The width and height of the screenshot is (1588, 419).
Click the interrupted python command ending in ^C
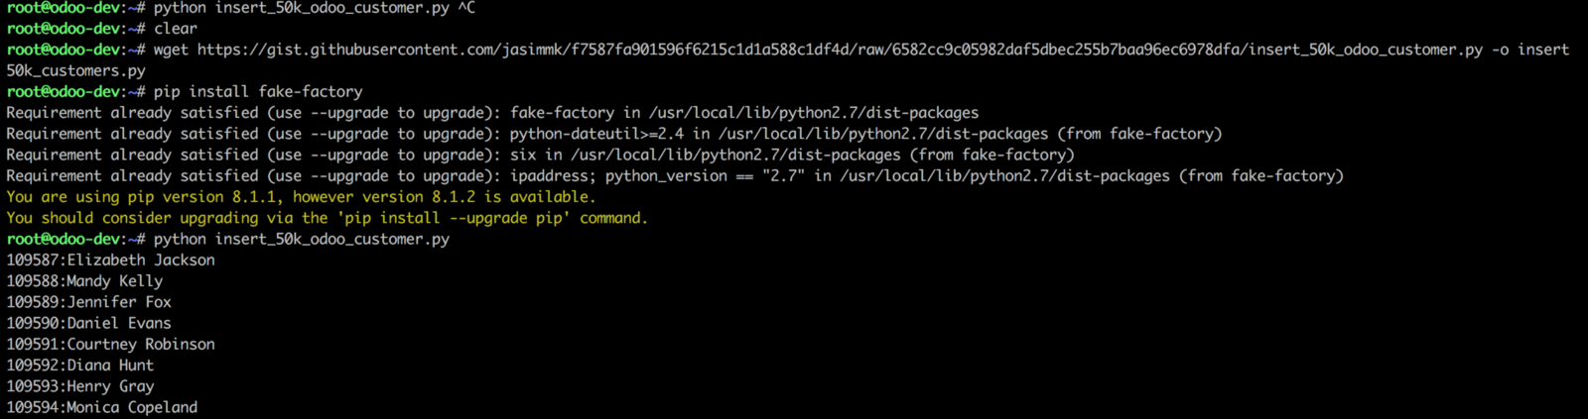314,8
